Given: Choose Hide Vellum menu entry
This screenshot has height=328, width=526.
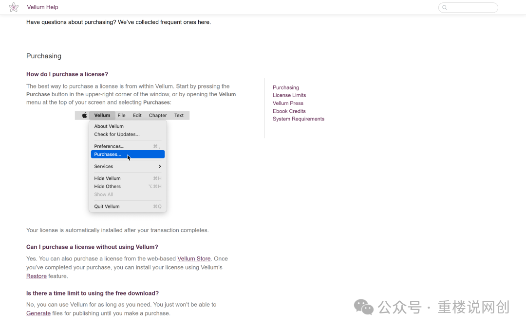Looking at the screenshot, I should [x=128, y=178].
